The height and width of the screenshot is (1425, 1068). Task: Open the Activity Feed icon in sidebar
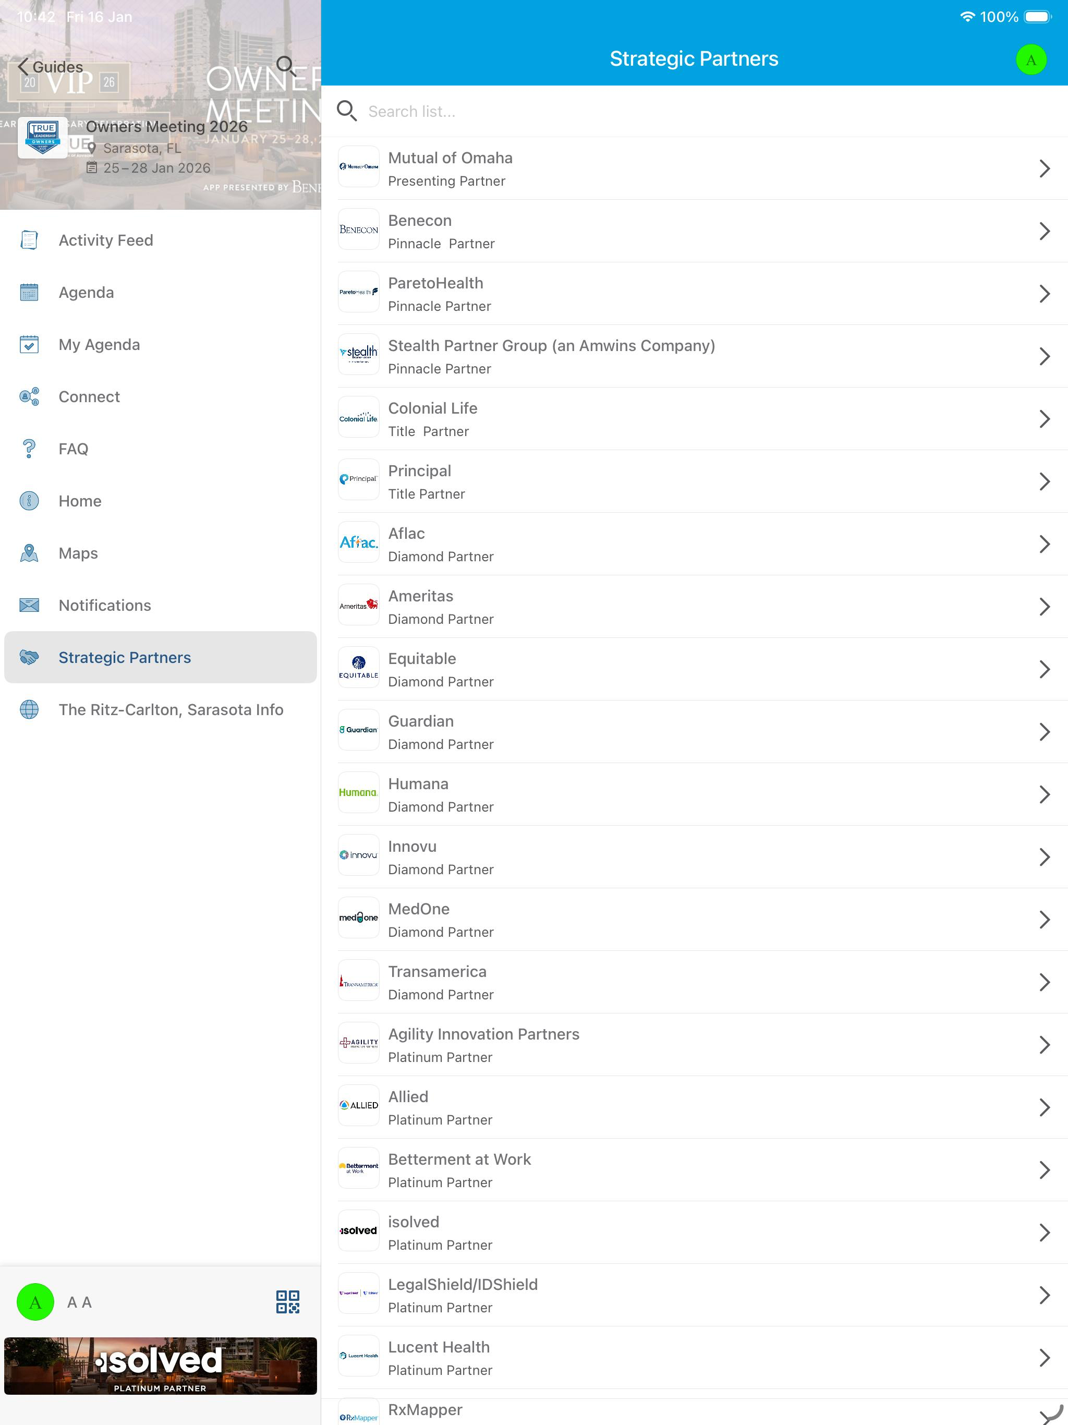[29, 240]
